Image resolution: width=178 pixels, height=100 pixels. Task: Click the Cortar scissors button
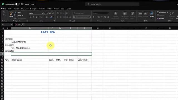coord(18,12)
